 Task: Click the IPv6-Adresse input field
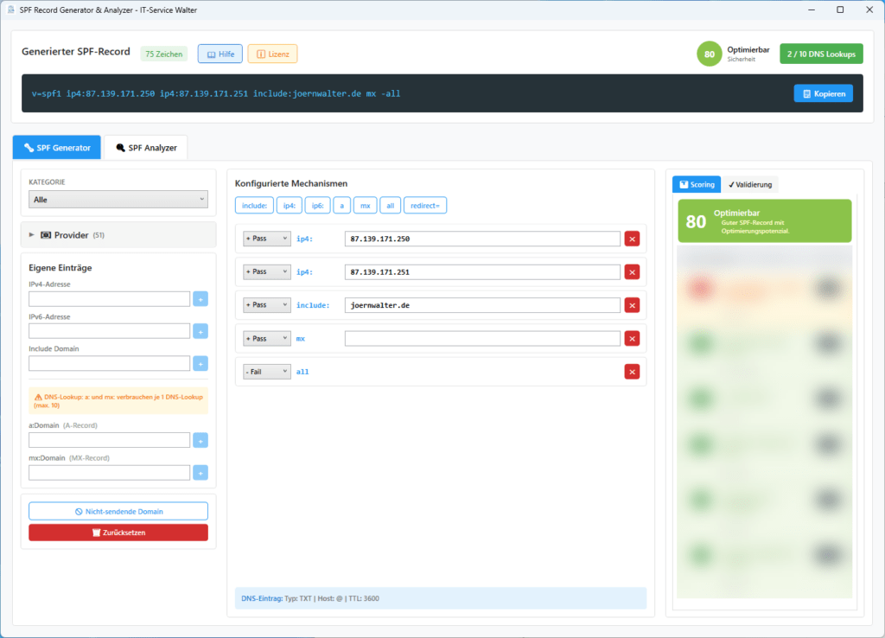[x=109, y=331]
